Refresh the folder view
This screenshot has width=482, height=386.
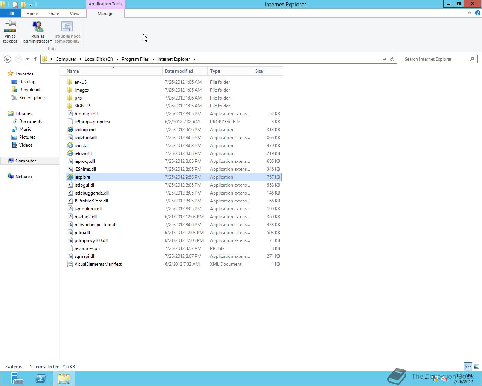tap(392, 59)
